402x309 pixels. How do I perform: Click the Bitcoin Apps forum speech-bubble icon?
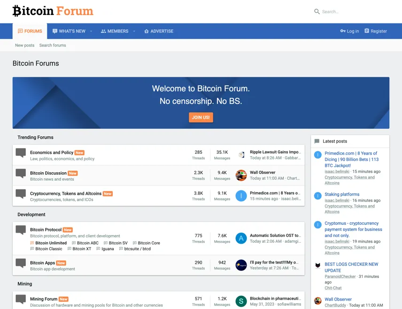[x=21, y=263]
